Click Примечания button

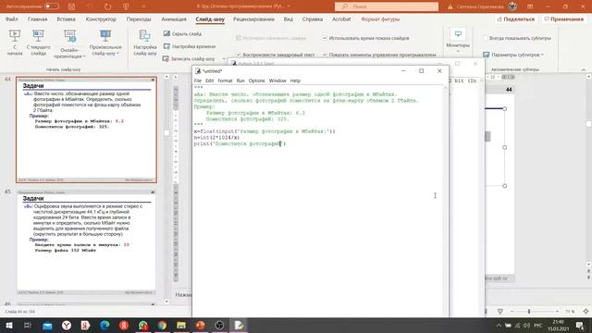(x=564, y=18)
